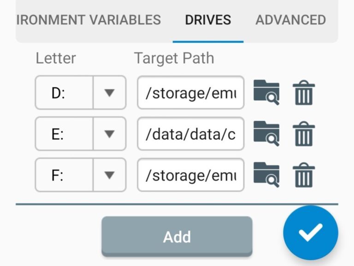Click the E: drive /data/data path field
This screenshot has width=354, height=266.
coord(190,134)
